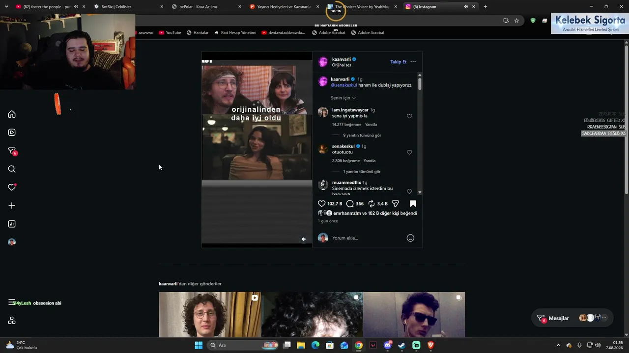629x353 pixels.
Task: Create a new post with plus icon
Action: pos(12,206)
